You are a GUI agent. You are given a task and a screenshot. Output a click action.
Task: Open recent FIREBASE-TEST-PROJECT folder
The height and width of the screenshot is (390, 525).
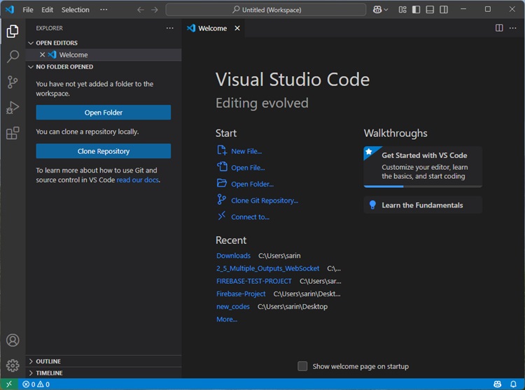254,281
